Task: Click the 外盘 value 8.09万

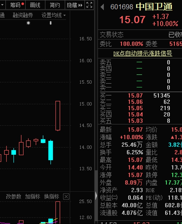Action: tap(134, 183)
